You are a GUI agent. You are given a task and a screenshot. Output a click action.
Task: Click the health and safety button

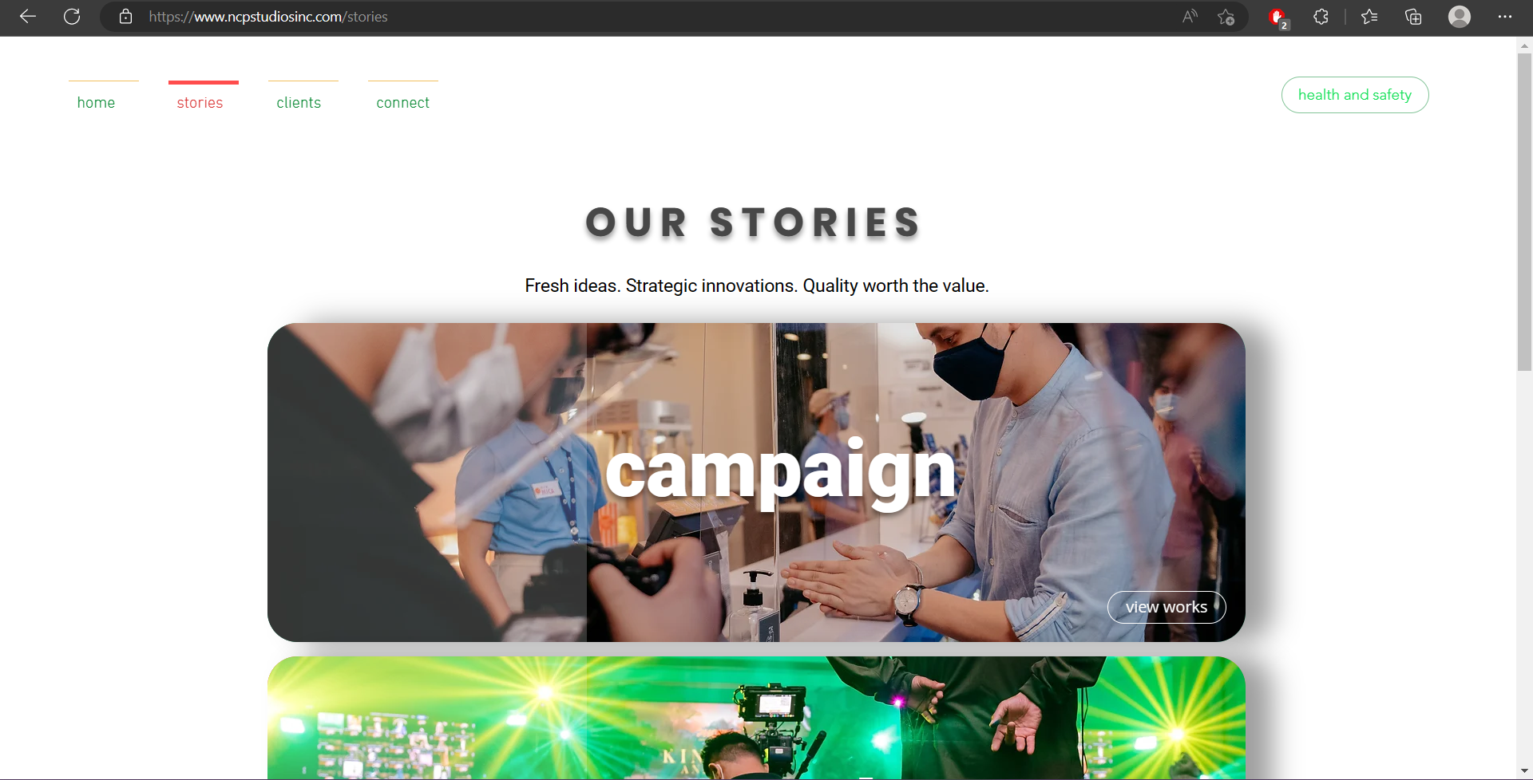click(1355, 95)
